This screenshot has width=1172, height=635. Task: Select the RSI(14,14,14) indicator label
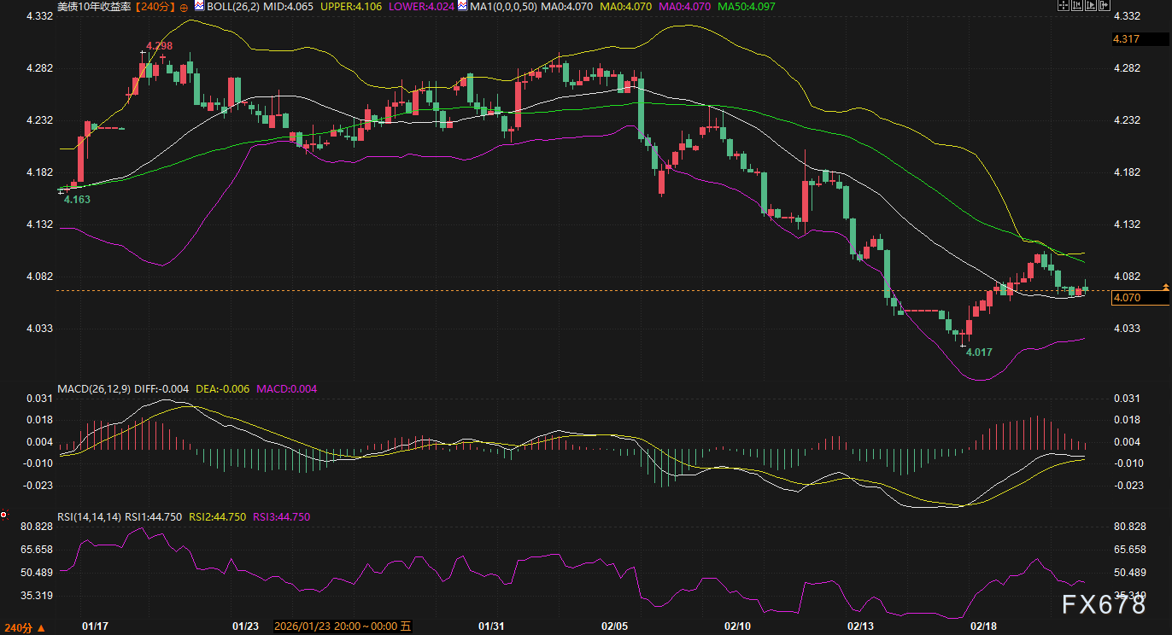tap(90, 516)
